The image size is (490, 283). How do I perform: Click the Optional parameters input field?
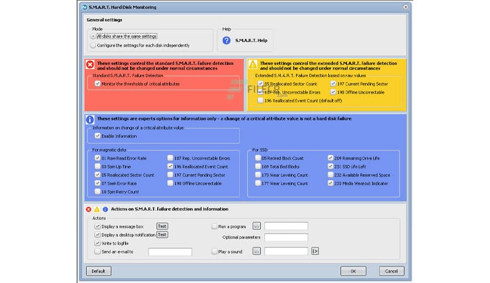click(286, 237)
